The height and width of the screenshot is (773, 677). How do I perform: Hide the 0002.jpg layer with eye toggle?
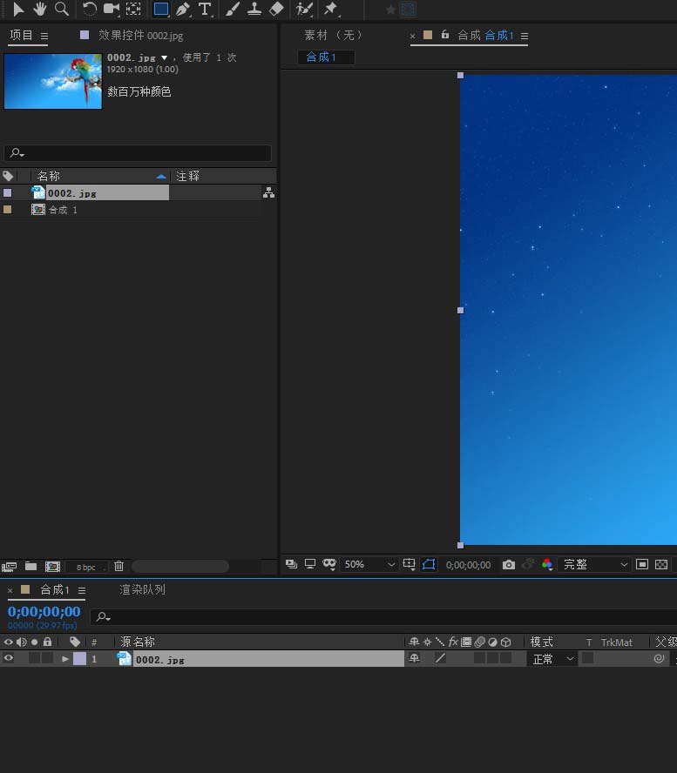pos(9,658)
